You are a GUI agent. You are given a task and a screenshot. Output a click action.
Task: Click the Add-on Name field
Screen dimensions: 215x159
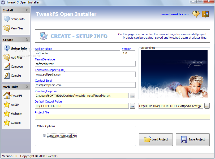point(78,53)
